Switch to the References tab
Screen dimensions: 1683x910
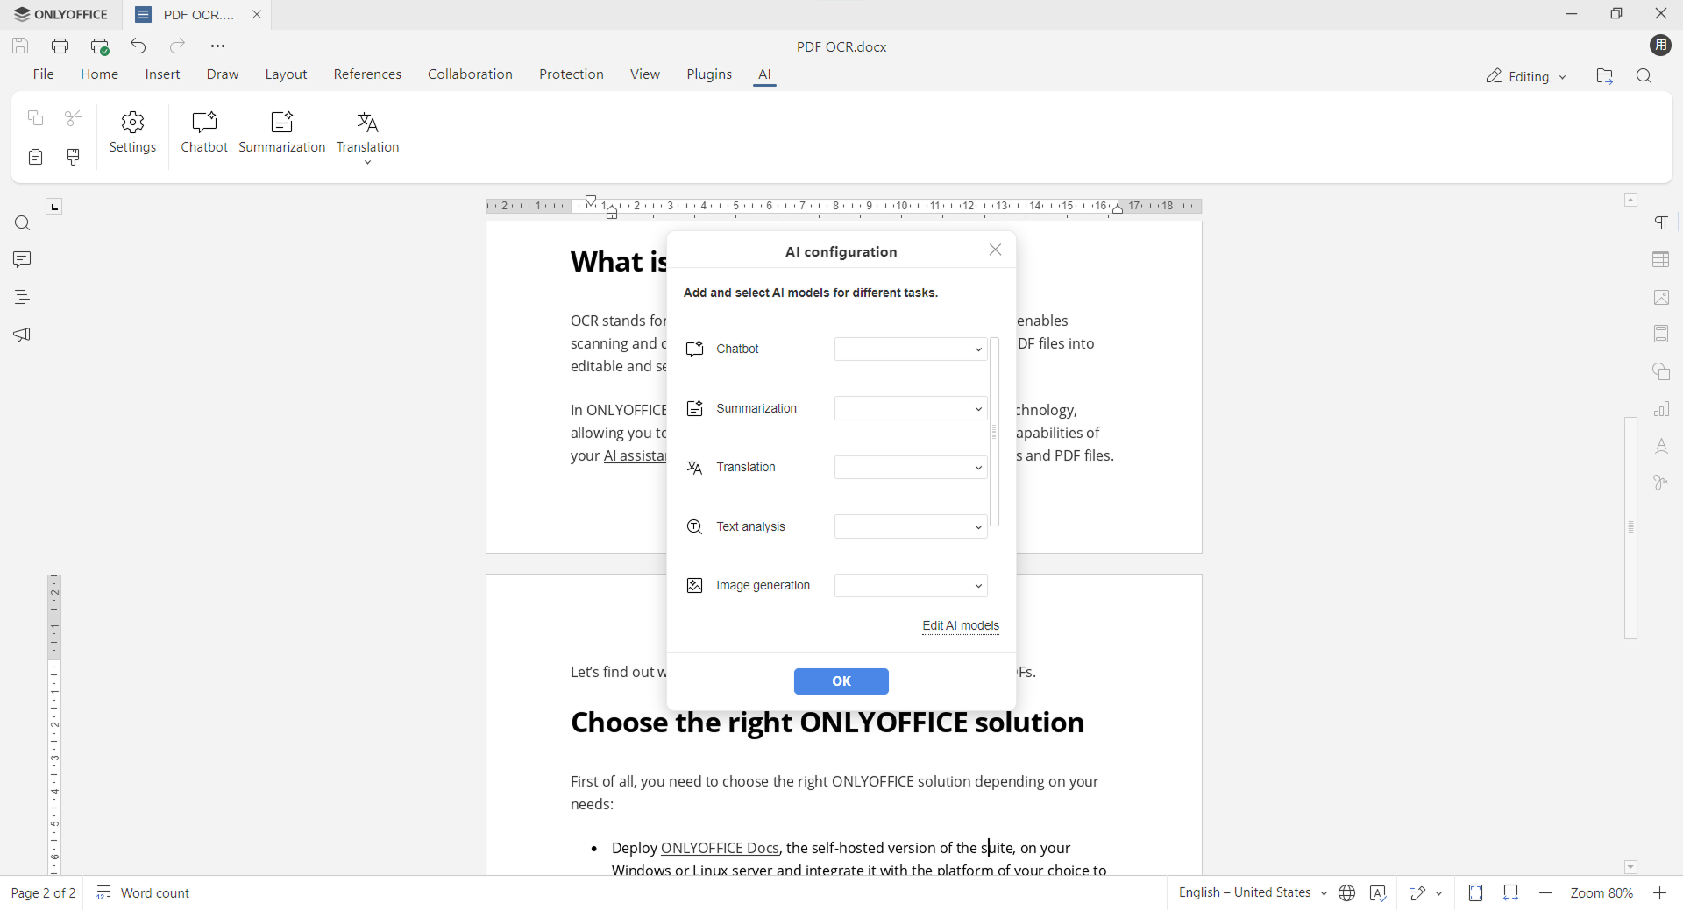(368, 75)
